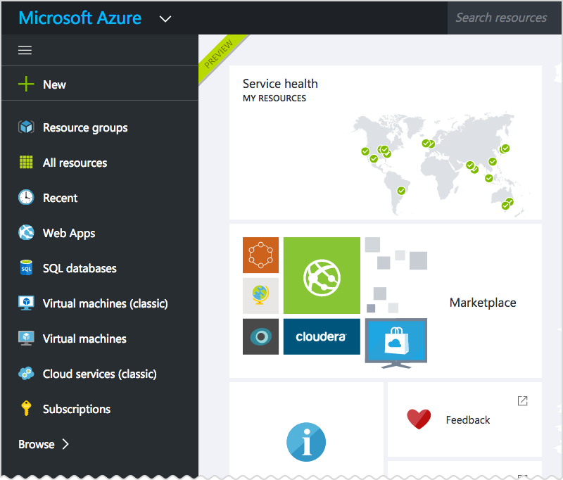The width and height of the screenshot is (563, 480).
Task: Open the SQL databases icon
Action: click(x=26, y=268)
